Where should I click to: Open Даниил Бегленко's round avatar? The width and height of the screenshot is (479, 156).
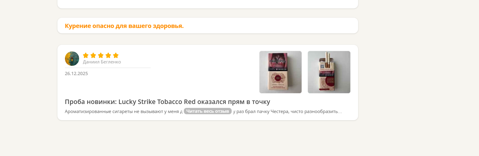click(72, 59)
